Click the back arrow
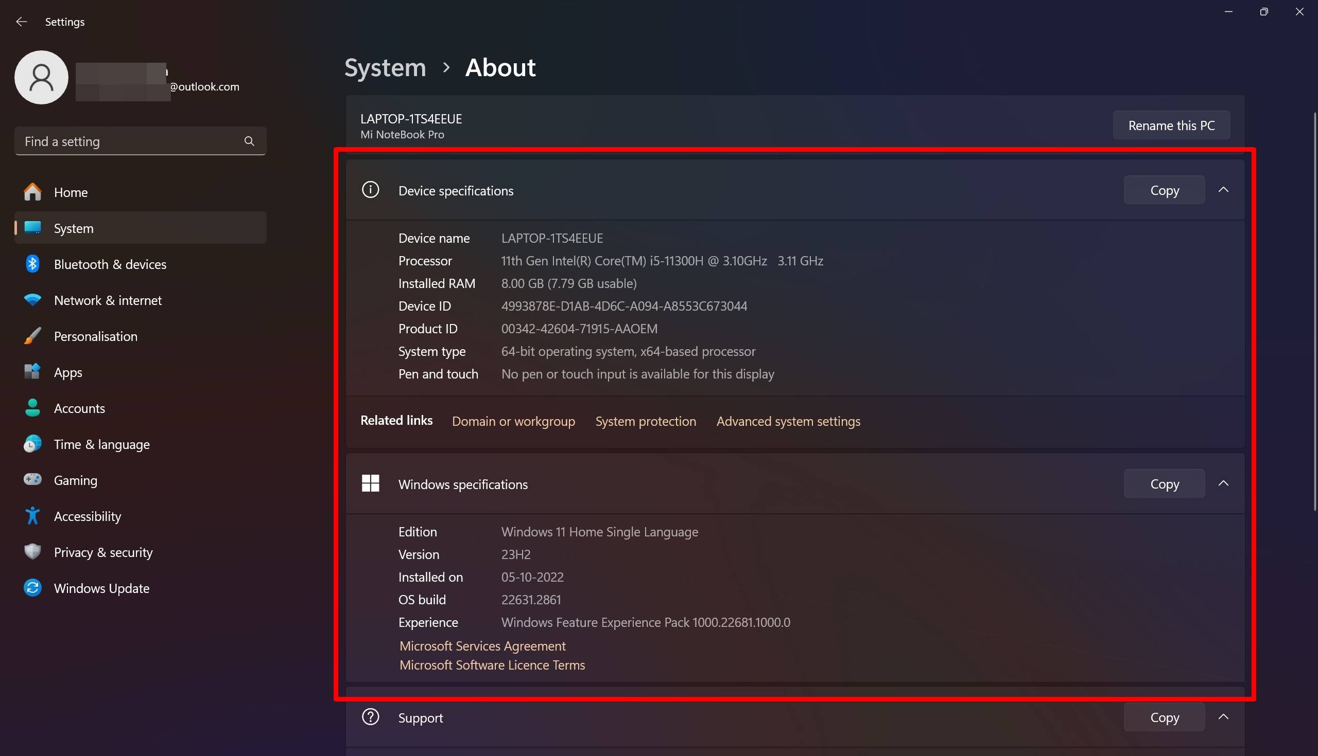Viewport: 1318px width, 756px height. (x=21, y=22)
